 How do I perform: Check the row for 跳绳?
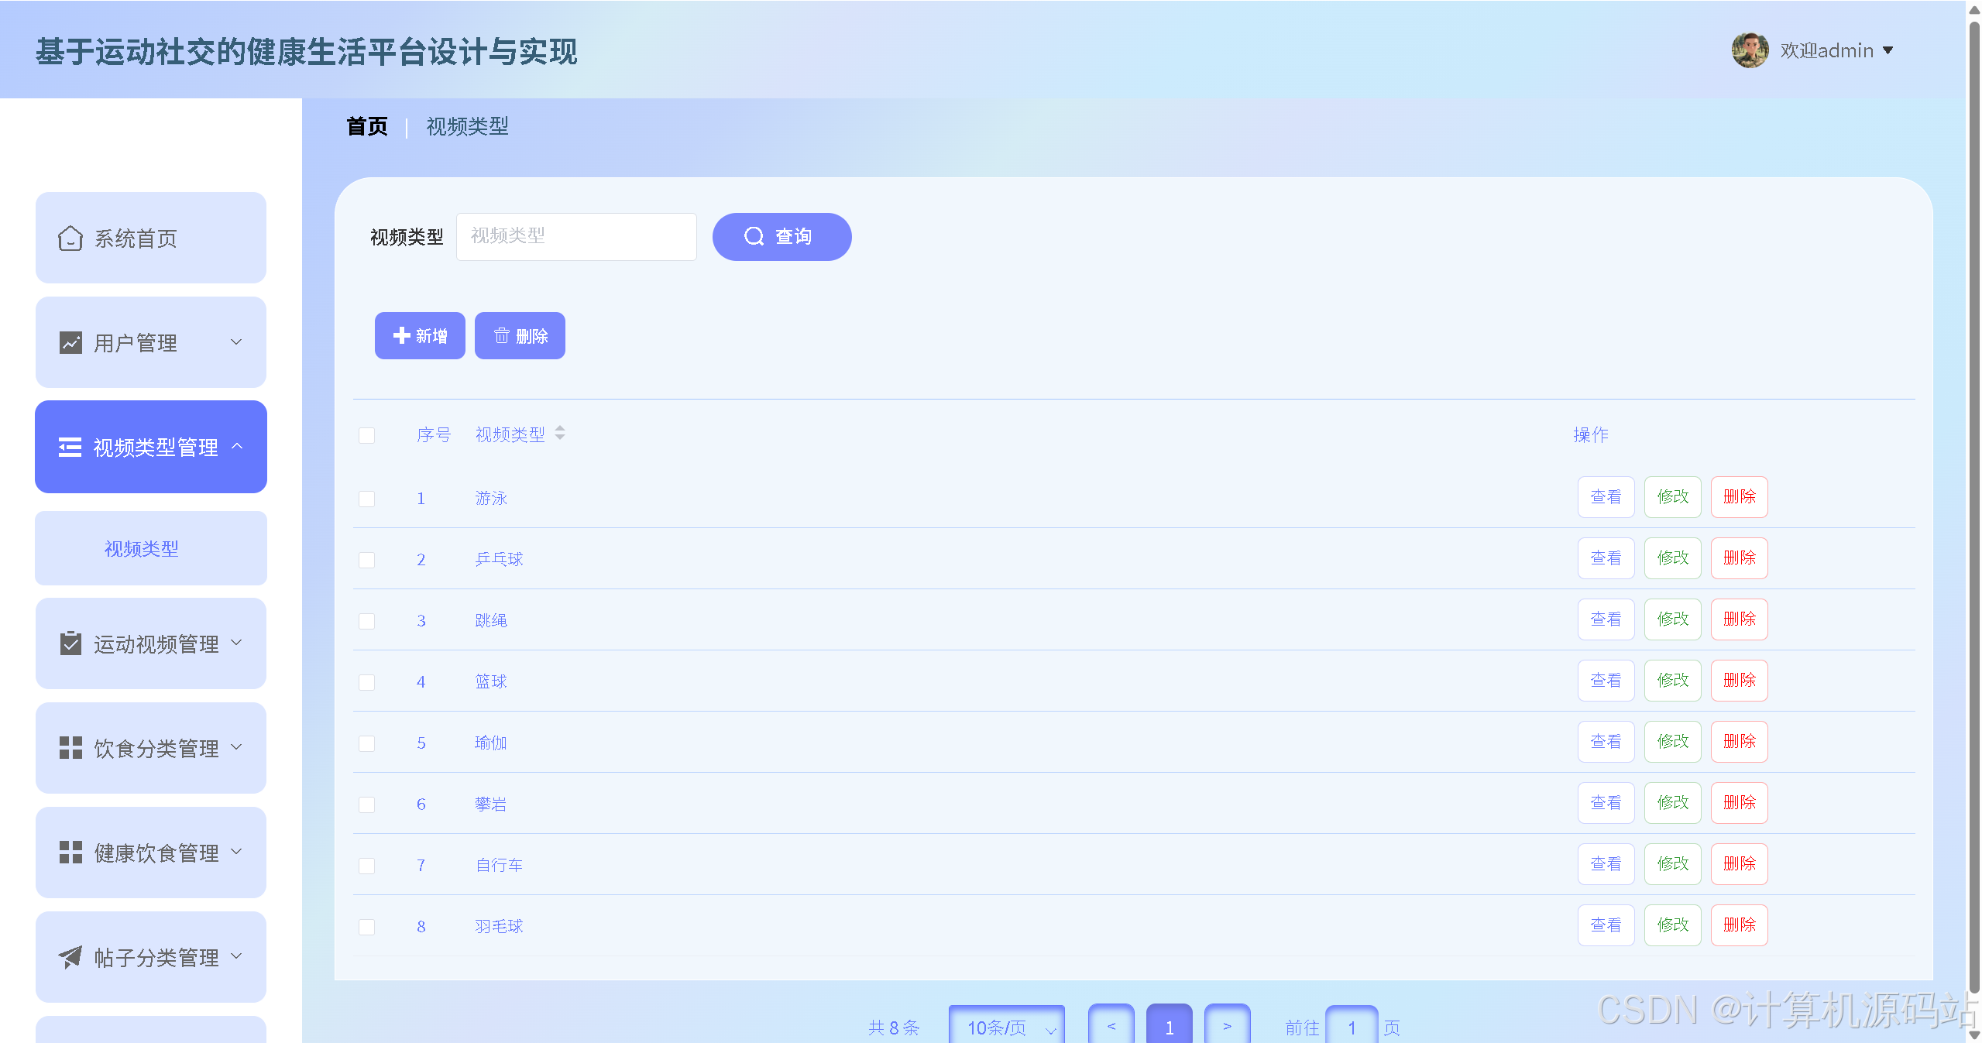click(x=367, y=621)
